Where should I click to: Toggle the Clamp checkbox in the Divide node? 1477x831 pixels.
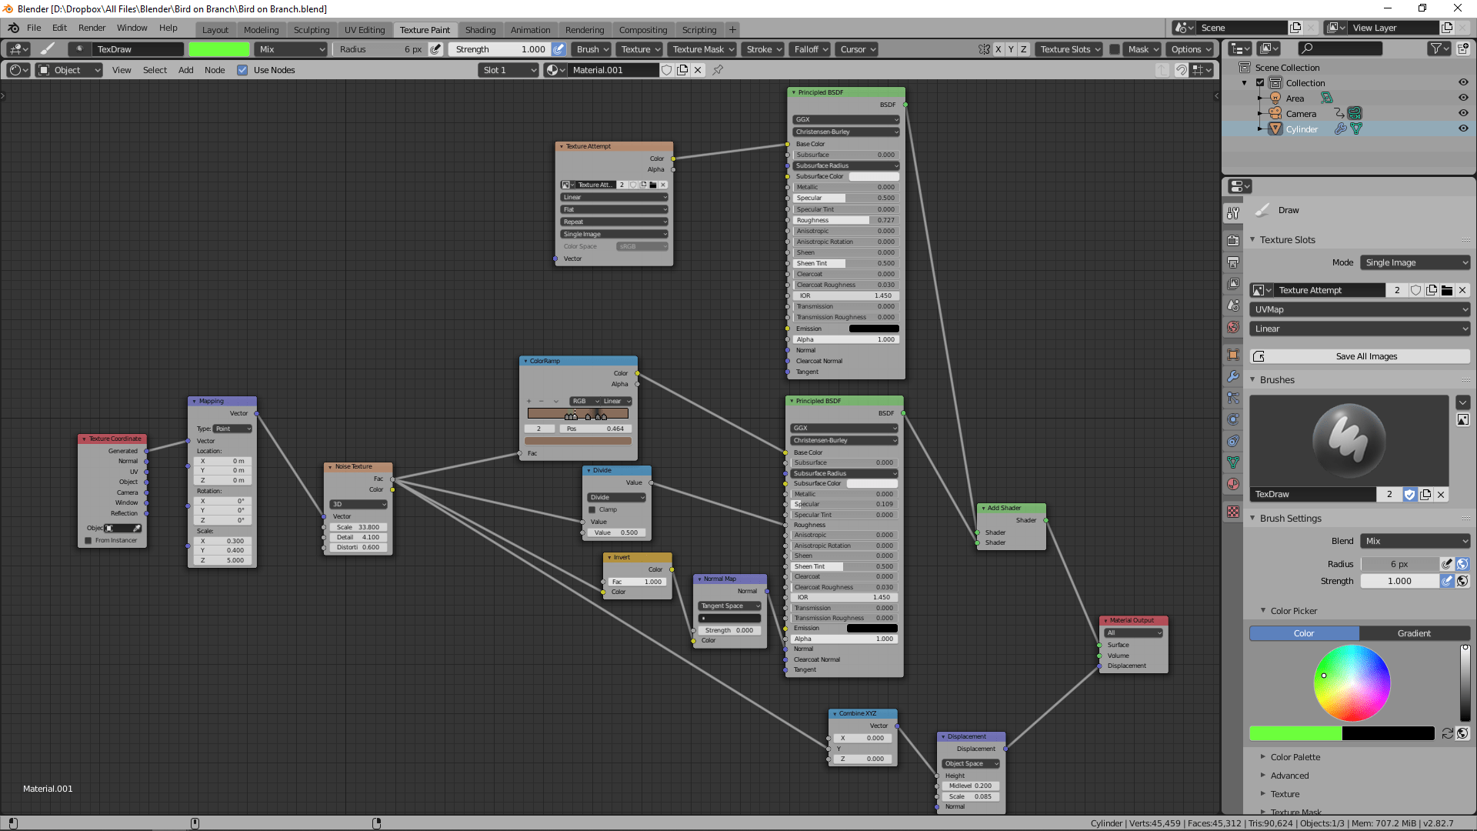click(593, 509)
